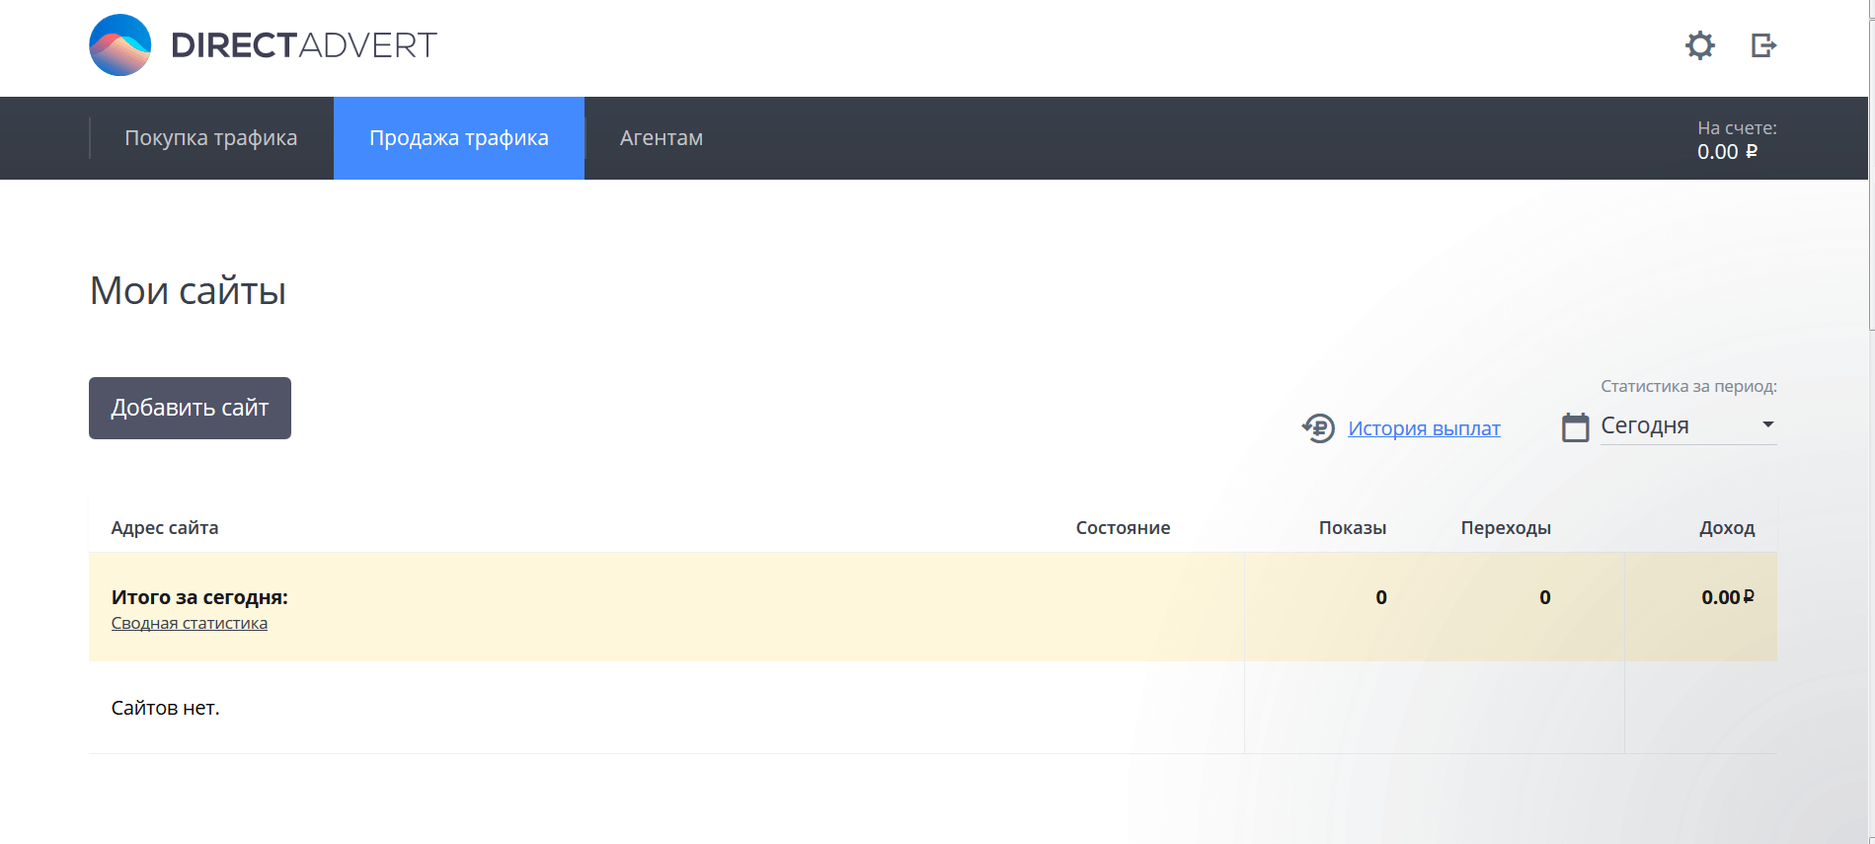
Task: Click the 'Доход' column header
Action: [x=1726, y=528]
